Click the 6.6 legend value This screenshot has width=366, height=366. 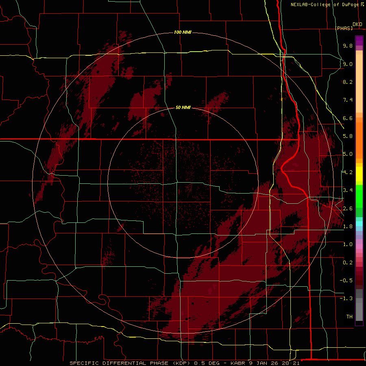348,118
